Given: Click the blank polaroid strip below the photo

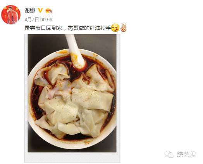Looking at the screenshot, I should coord(72,157).
